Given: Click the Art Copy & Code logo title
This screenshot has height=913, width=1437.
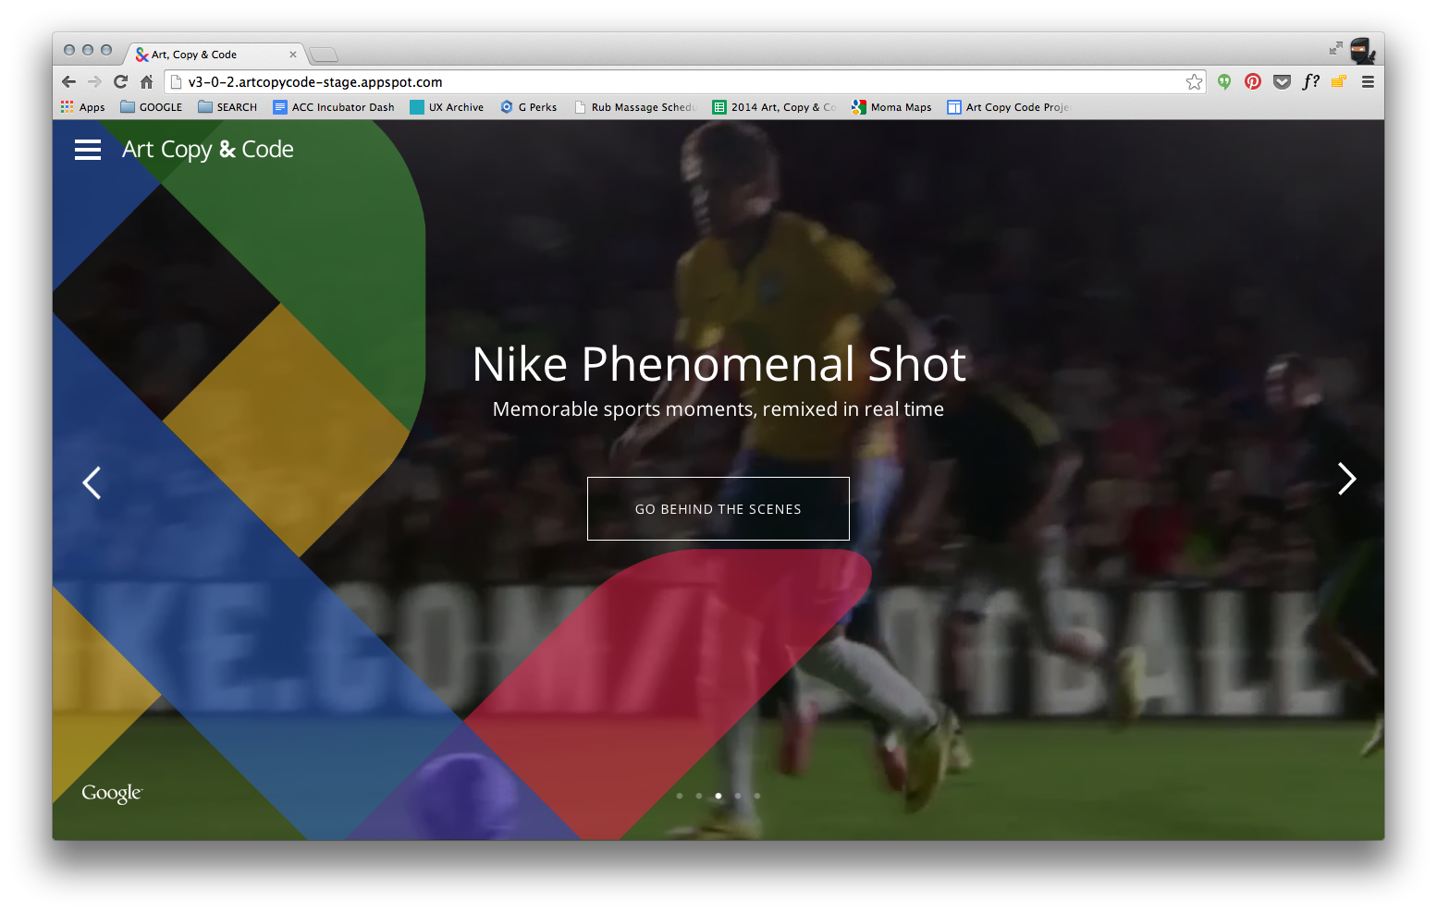Looking at the screenshot, I should pyautogui.click(x=208, y=150).
